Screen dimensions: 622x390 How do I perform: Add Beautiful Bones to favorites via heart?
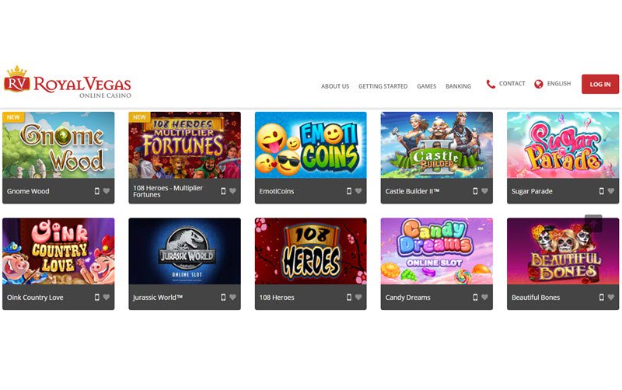[x=611, y=298]
